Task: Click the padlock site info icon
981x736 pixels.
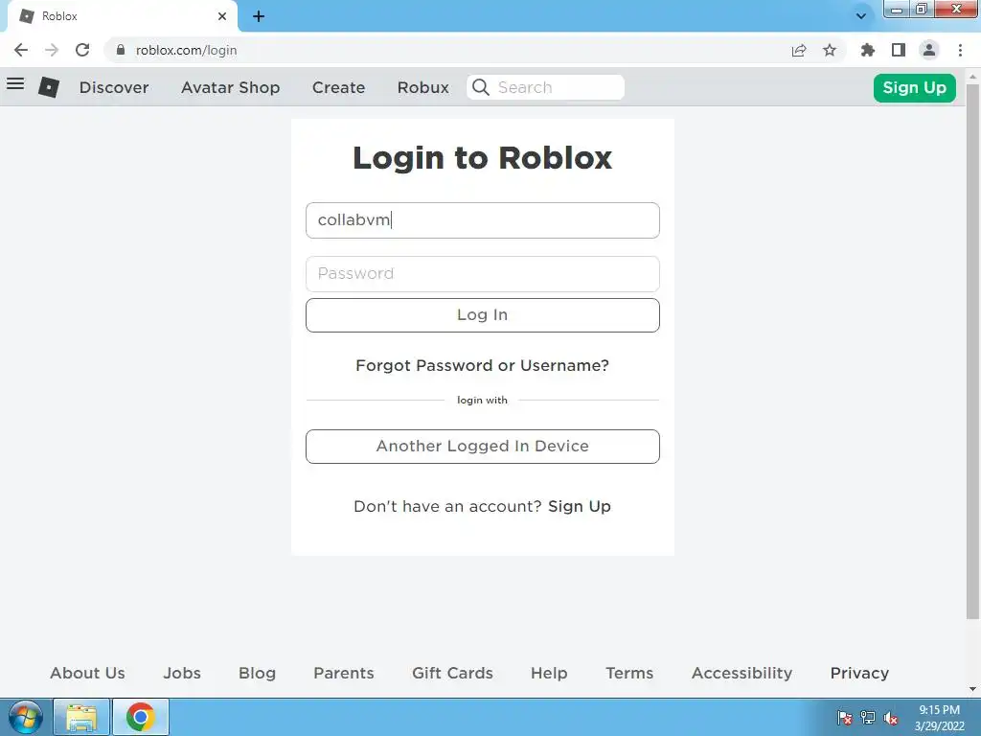Action: tap(121, 50)
